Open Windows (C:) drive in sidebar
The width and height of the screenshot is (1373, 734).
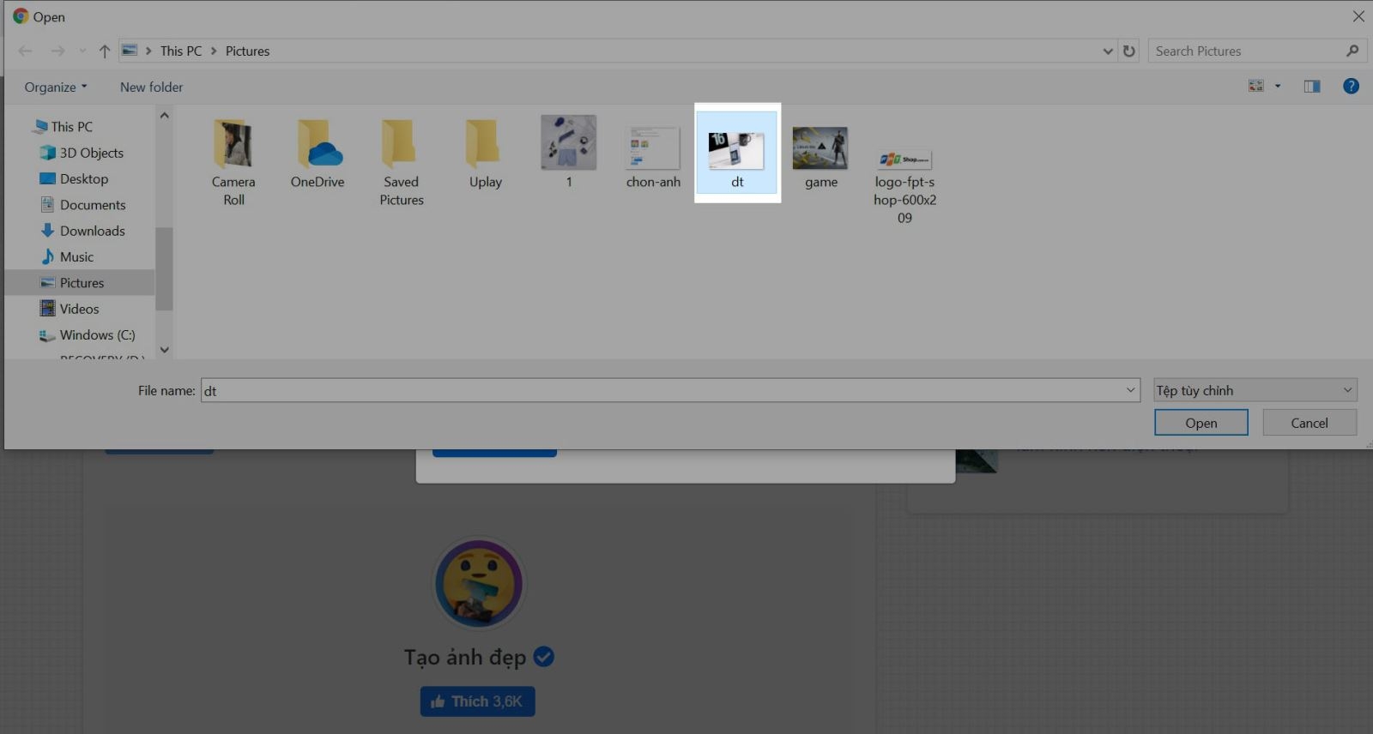point(98,335)
